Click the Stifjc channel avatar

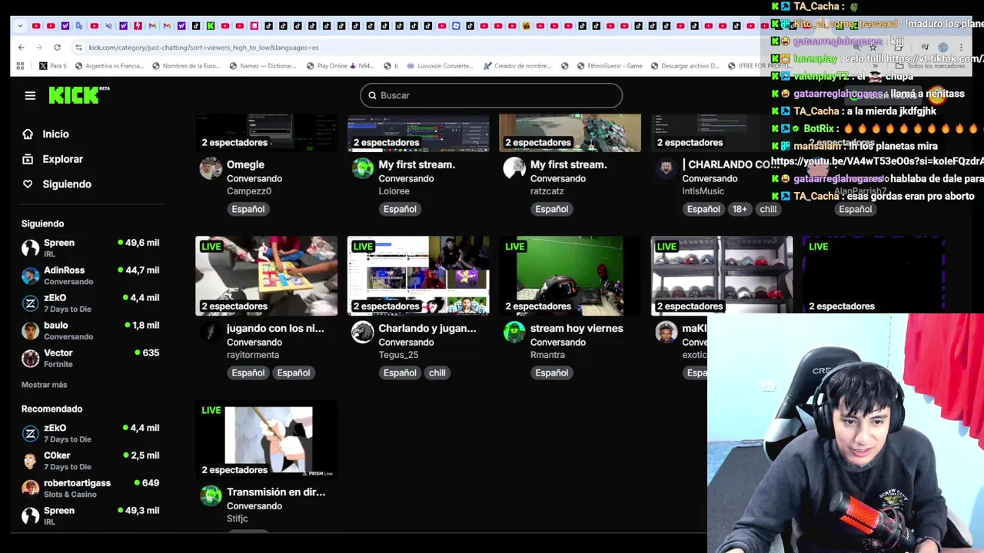211,495
